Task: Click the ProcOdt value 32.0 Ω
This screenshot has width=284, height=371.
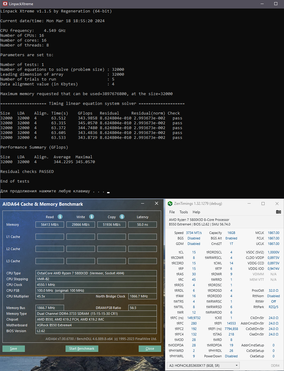Action: 273,290
